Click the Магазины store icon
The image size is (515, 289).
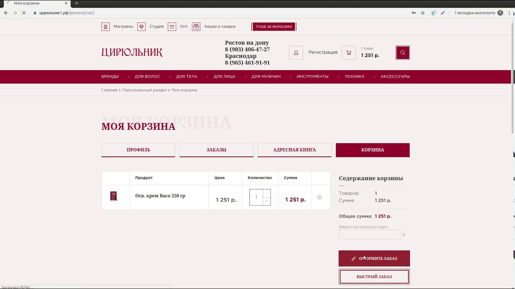coord(105,26)
